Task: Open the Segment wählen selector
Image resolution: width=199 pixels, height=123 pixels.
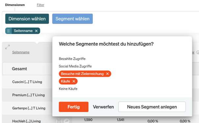Action: pos(72,19)
